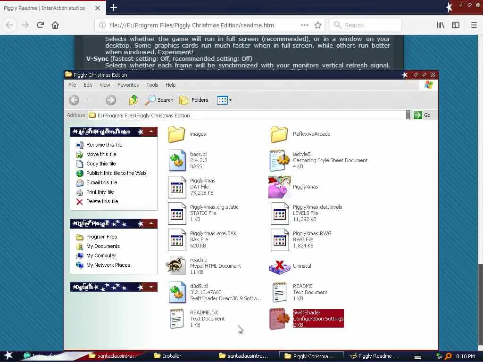Click Print this file link
This screenshot has height=362, width=483.
[x=100, y=192]
